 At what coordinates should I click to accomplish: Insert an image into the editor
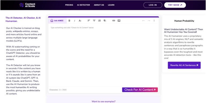(x=119, y=21)
